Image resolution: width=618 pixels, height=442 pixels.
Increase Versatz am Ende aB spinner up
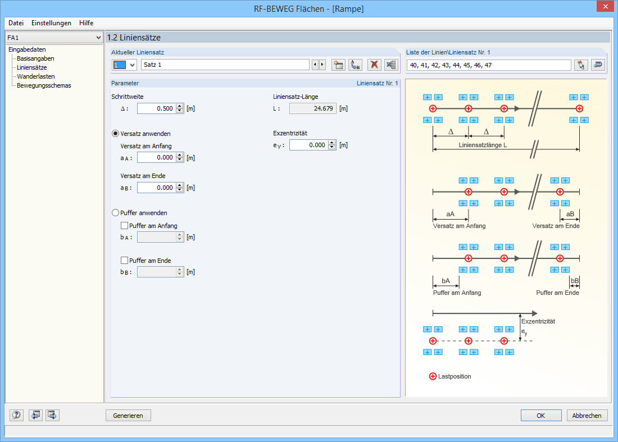coord(180,185)
